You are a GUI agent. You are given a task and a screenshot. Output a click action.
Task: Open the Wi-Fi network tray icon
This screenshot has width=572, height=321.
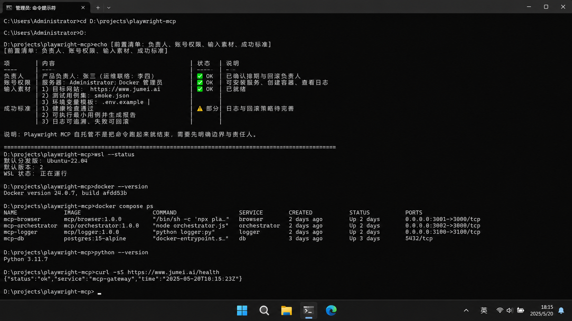[500, 310]
